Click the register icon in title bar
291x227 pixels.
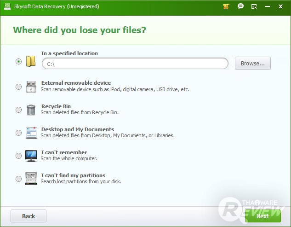(x=254, y=6)
